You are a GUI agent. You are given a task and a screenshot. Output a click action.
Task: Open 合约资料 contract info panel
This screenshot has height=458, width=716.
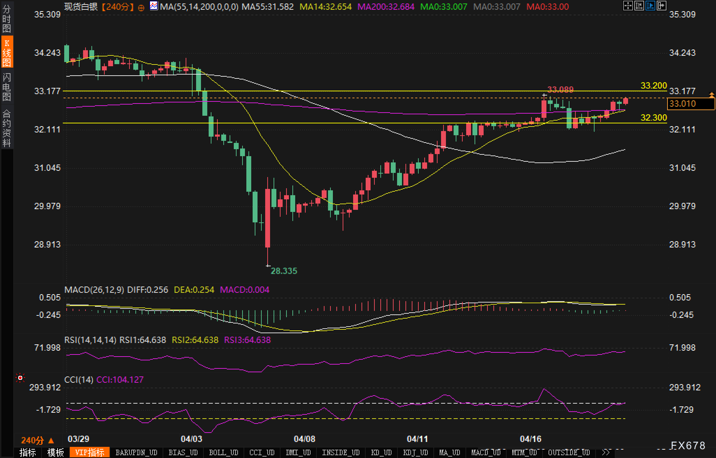coord(7,128)
